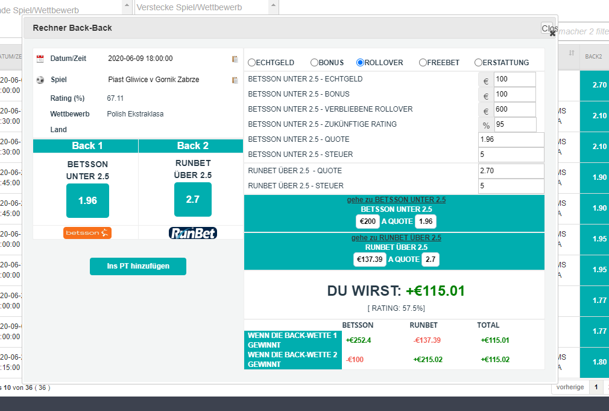Screen dimensions: 609x411
Task: Select the ECHTGELD radio option
Action: [x=251, y=63]
